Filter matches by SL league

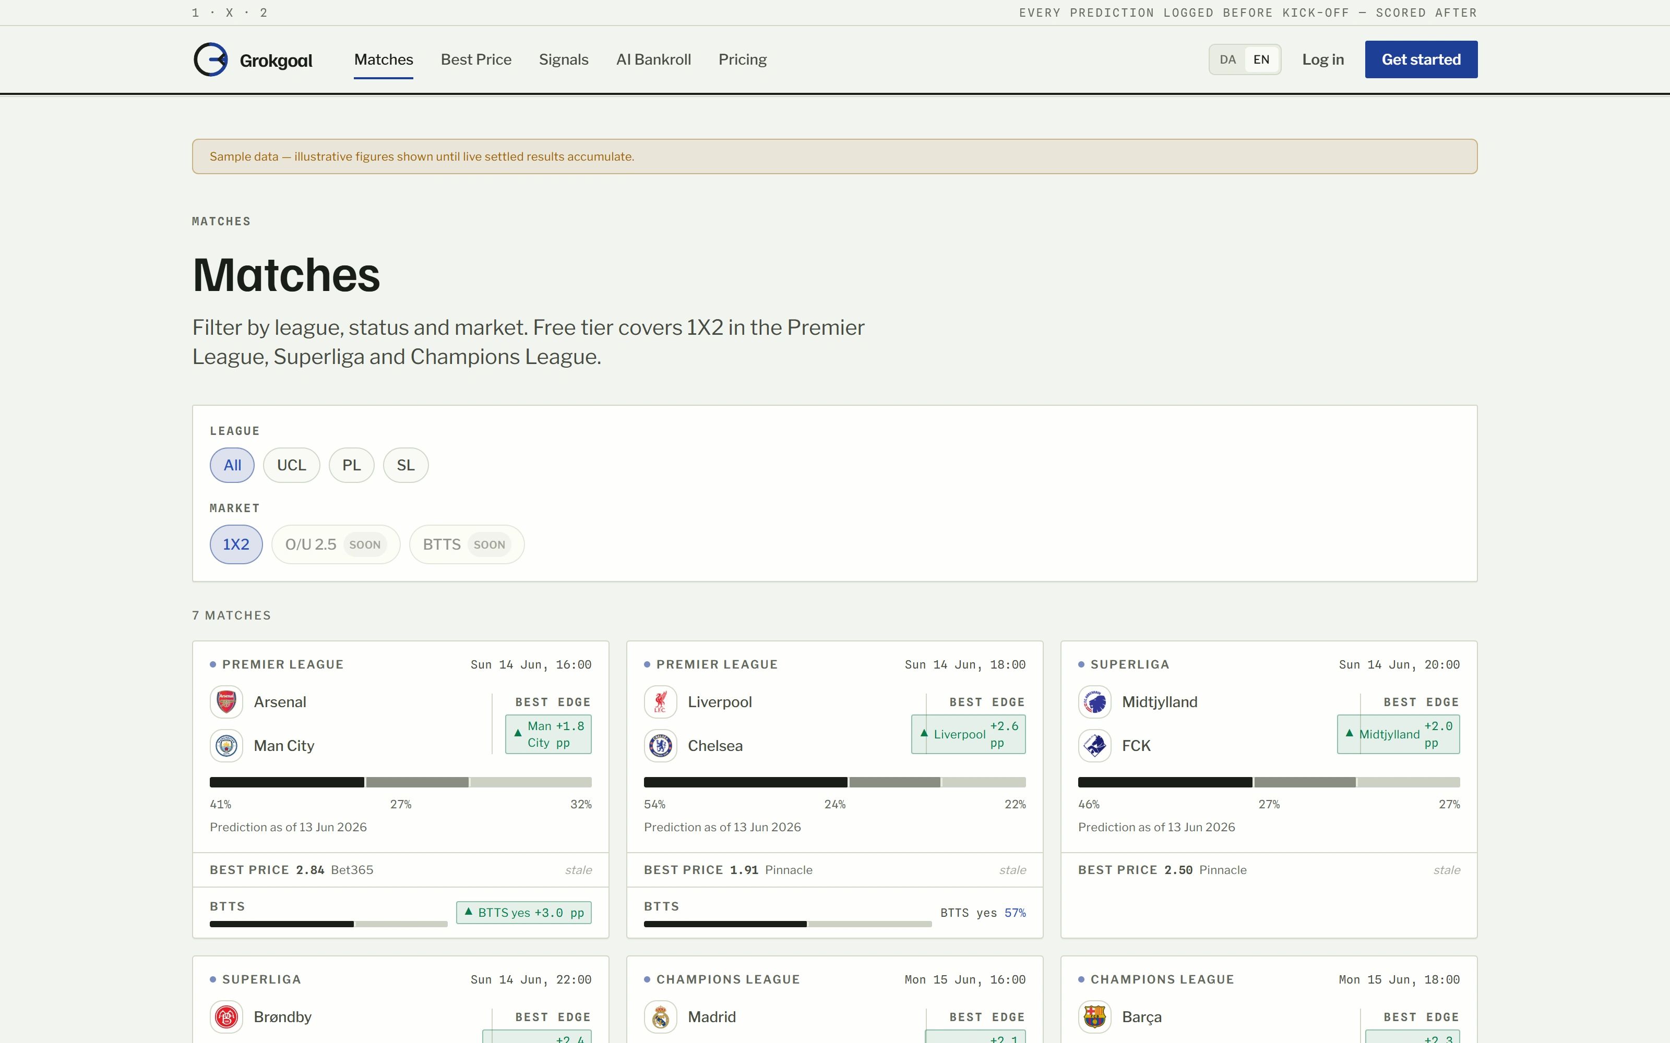(406, 465)
